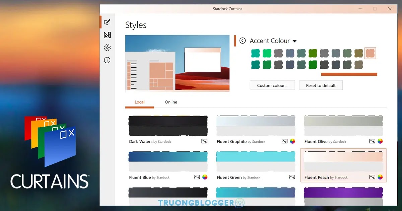The image size is (402, 211).
Task: Click the colour wheel icon for Fluent Peach
Action: [x=380, y=177]
